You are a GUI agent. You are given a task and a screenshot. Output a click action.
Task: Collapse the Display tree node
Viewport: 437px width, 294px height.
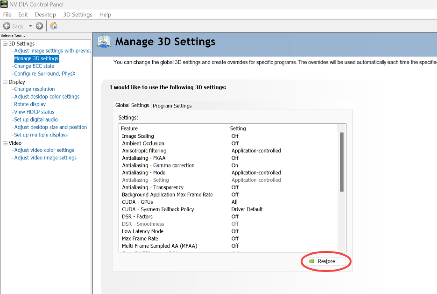point(5,82)
